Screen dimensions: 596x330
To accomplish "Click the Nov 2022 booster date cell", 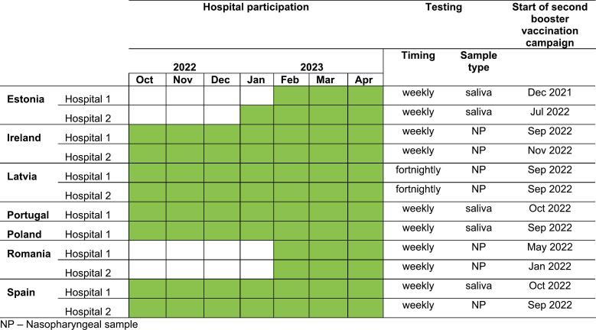I will (549, 151).
